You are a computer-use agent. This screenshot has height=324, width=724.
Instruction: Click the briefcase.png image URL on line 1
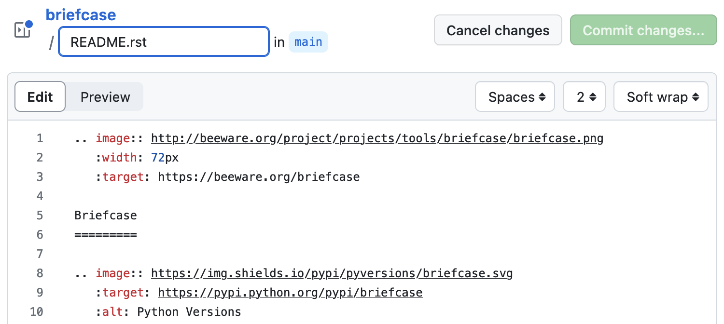(377, 138)
